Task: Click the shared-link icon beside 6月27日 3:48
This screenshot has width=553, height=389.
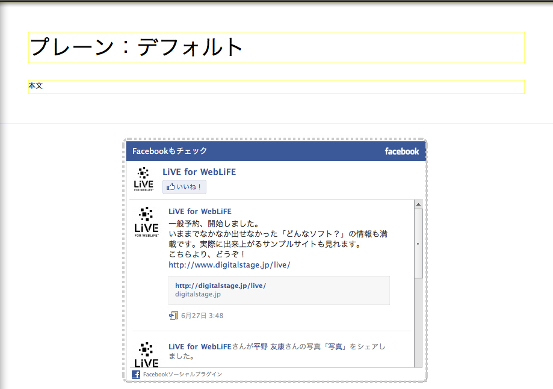Action: click(173, 316)
